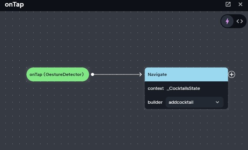Close the onTap action panel

[x=240, y=4]
